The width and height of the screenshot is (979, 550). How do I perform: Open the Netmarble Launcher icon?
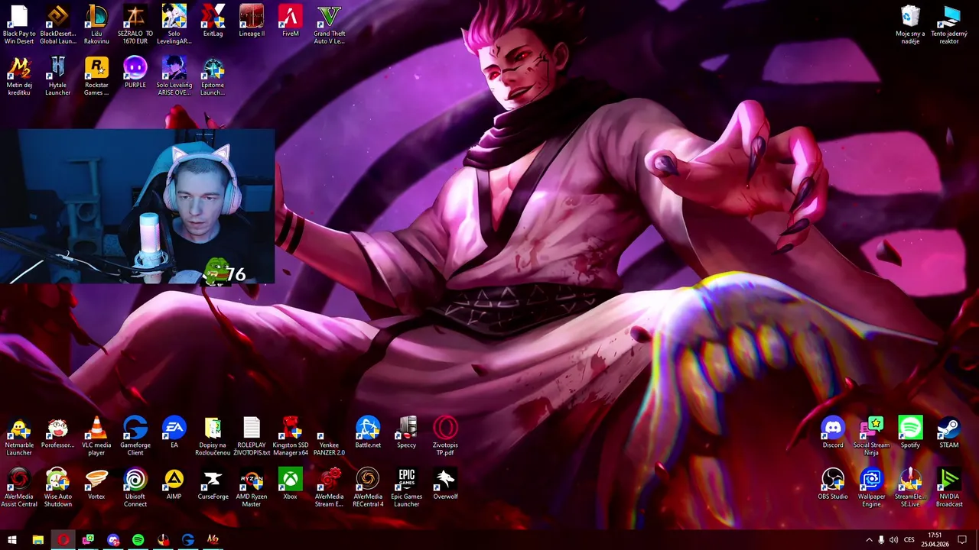click(x=19, y=436)
